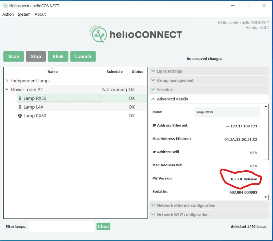Click the Lamp RX30 lamp icon
The width and height of the screenshot is (273, 241).
20,98
